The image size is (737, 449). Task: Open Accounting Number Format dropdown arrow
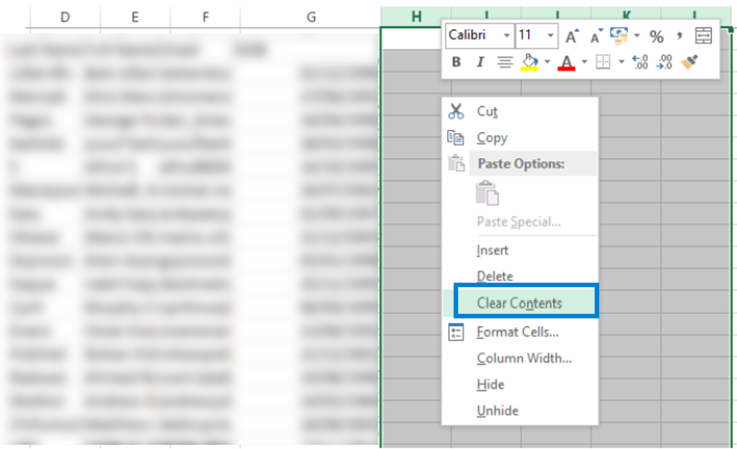(637, 35)
